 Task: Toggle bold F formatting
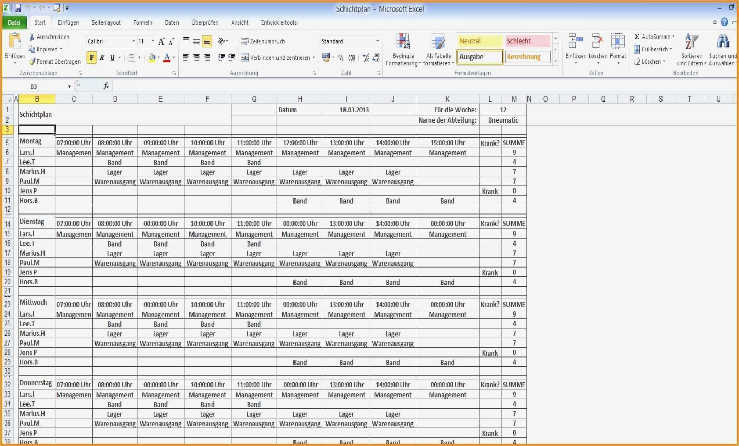point(92,57)
